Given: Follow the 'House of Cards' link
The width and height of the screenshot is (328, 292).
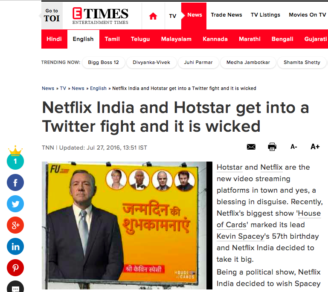Looking at the screenshot, I should click(x=269, y=219).
